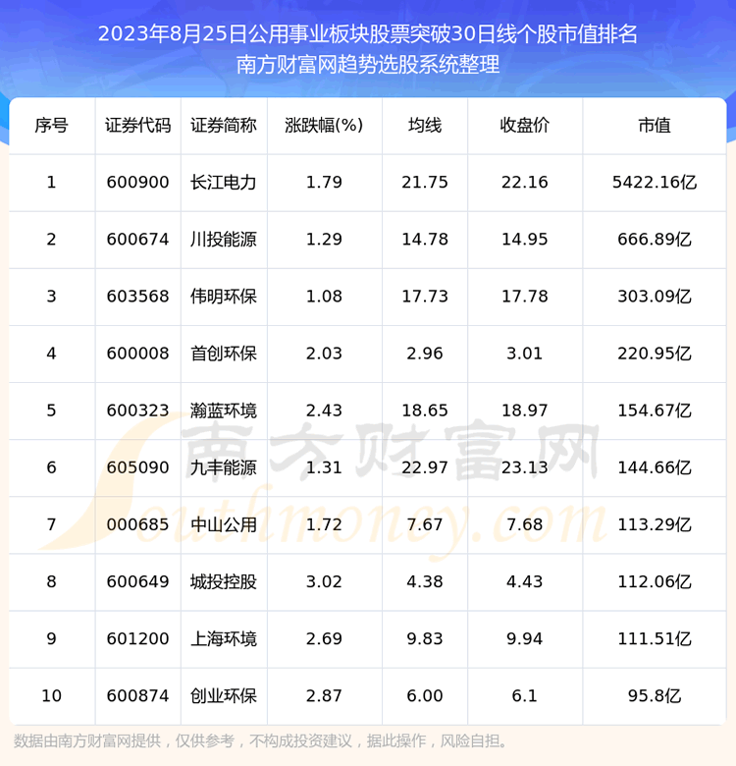Click stock name 川投能源
Screen dimensions: 736x766
tap(224, 240)
